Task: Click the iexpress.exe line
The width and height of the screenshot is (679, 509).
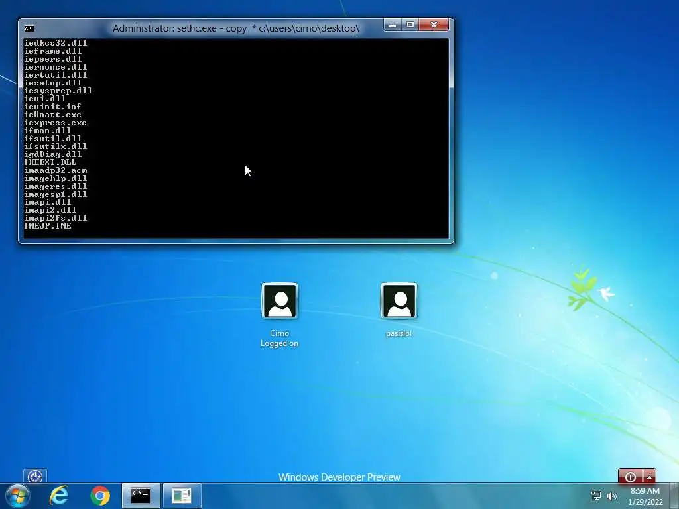Action: click(56, 123)
